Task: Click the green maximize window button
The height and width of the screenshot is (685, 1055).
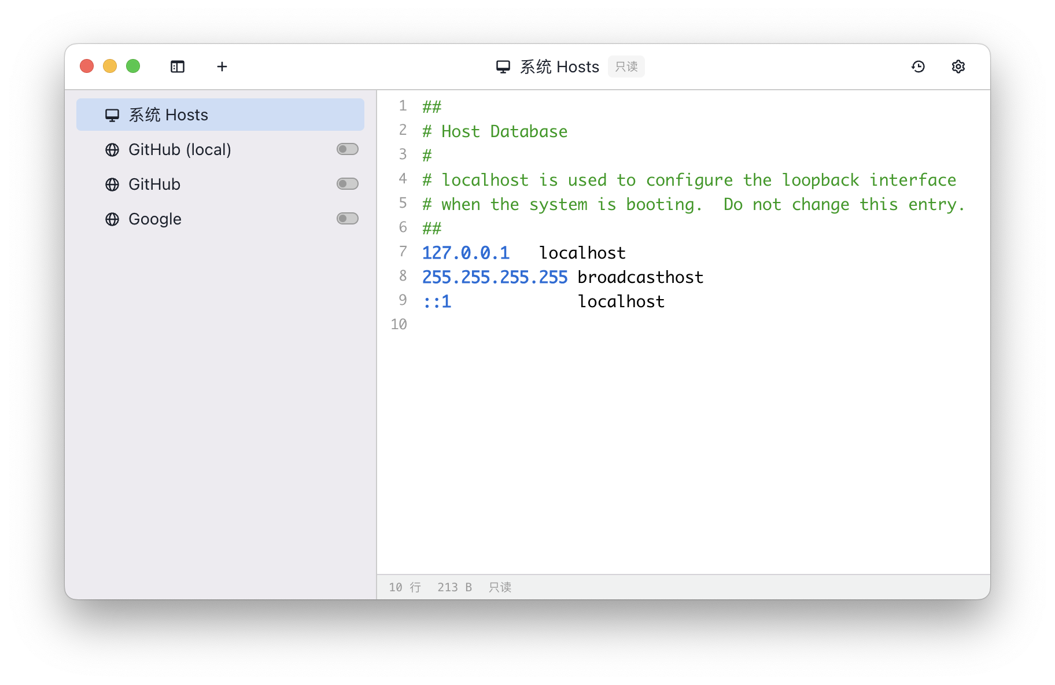Action: [x=133, y=67]
